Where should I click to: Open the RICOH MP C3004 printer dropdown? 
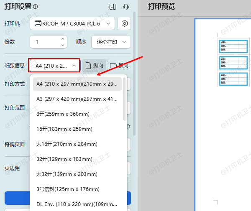72,23
